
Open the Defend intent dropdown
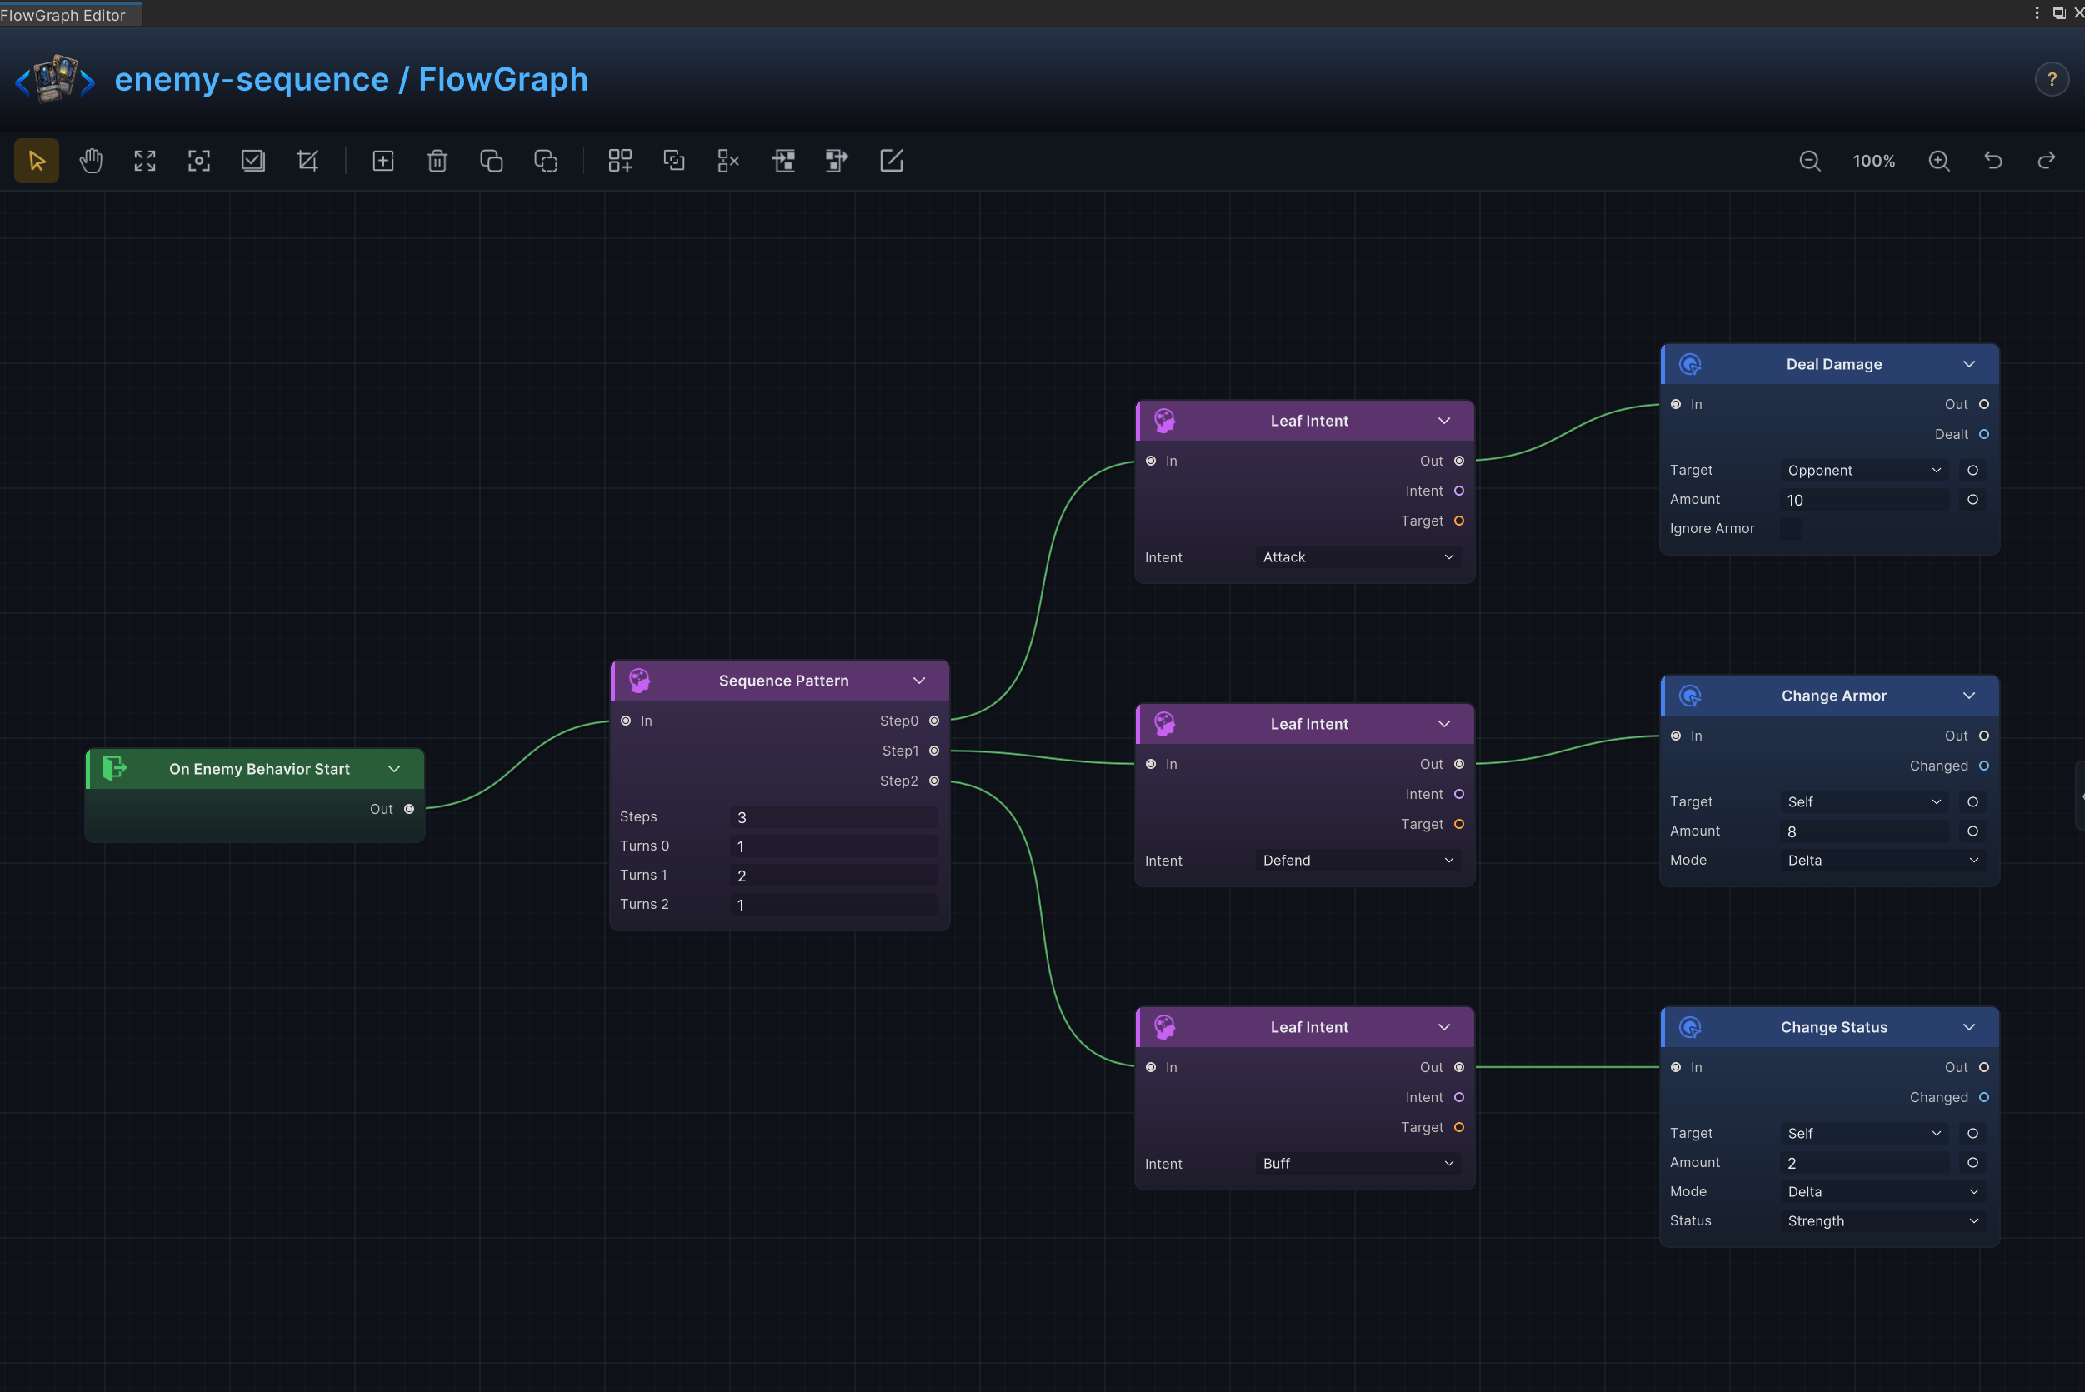pos(1357,861)
